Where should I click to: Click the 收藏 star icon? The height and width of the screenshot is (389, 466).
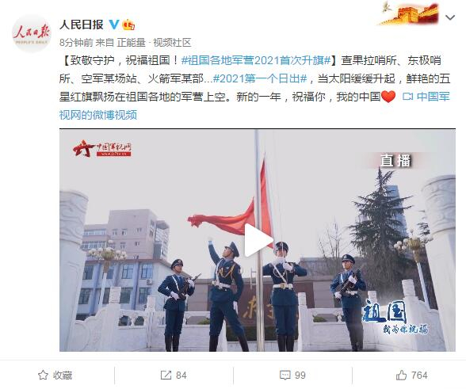click(43, 375)
